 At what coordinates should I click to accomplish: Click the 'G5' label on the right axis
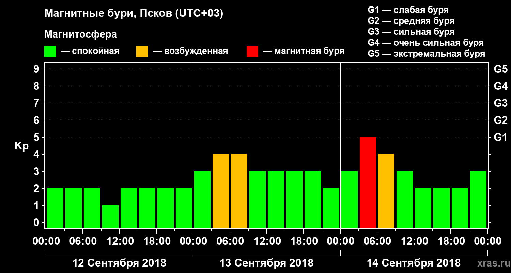coord(500,69)
